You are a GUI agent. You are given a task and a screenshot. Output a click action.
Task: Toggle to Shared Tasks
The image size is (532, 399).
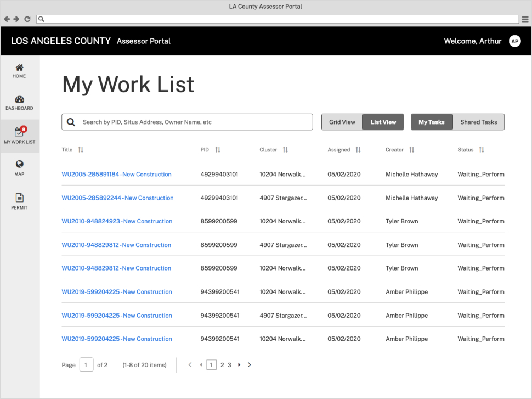coord(478,122)
